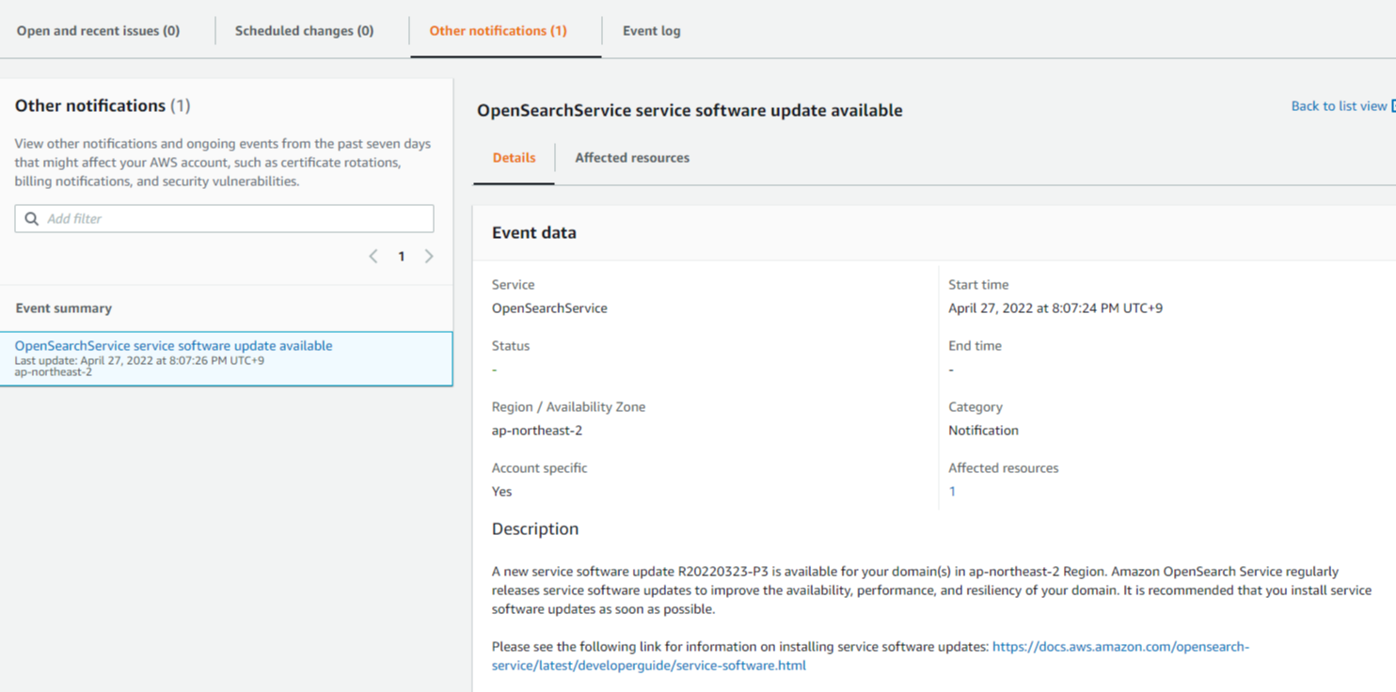Click the Category value Notification

tap(983, 431)
